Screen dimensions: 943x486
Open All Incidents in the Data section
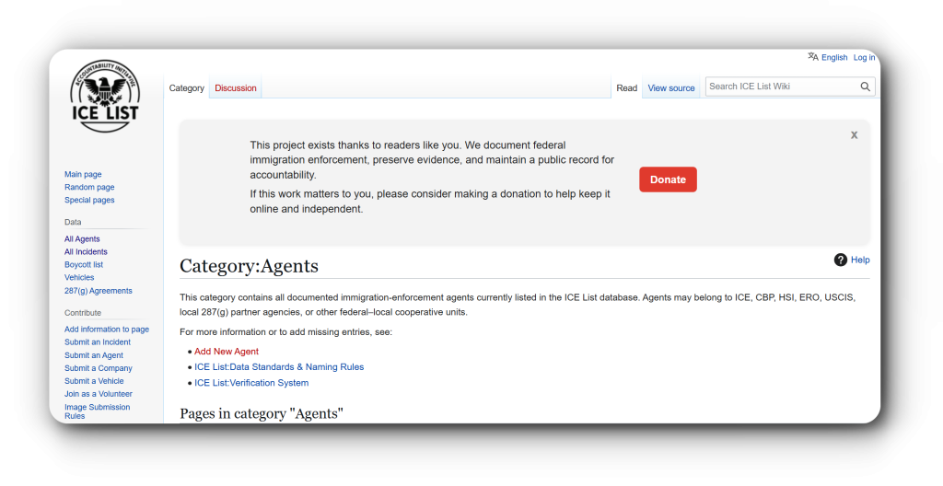pyautogui.click(x=86, y=251)
